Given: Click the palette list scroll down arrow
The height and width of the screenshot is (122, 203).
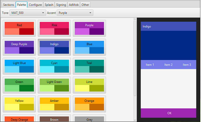Looking at the screenshot, I should click(135, 120).
